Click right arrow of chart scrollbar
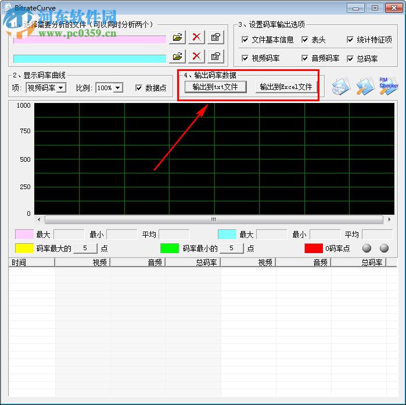 tap(389, 219)
